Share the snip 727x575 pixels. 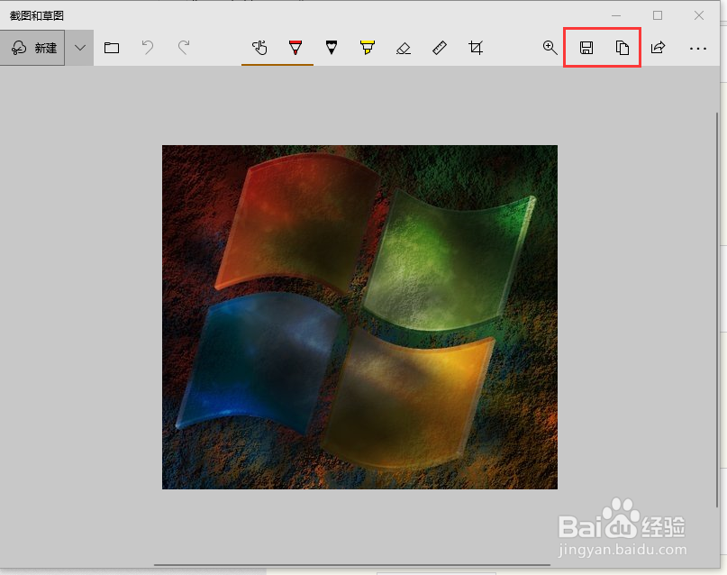[x=659, y=47]
